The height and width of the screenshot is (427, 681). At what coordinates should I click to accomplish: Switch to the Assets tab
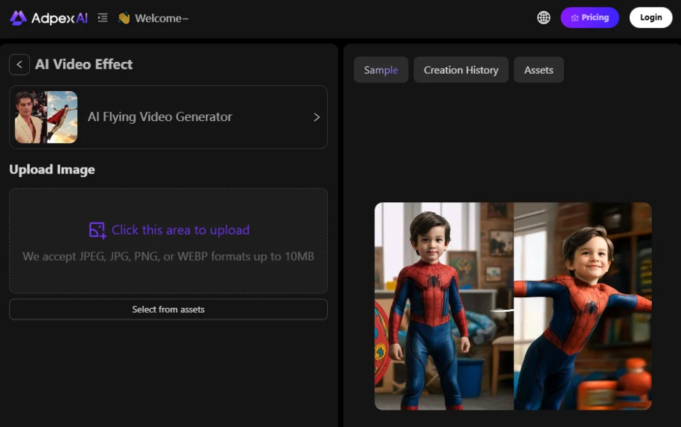click(538, 70)
